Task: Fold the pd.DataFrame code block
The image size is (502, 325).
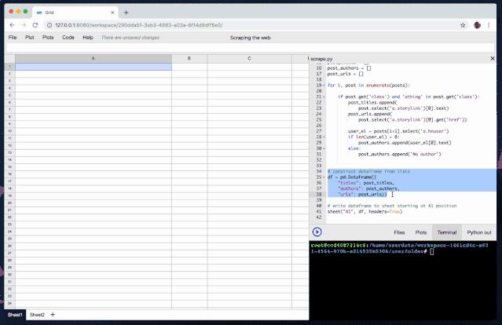Action: 323,177
